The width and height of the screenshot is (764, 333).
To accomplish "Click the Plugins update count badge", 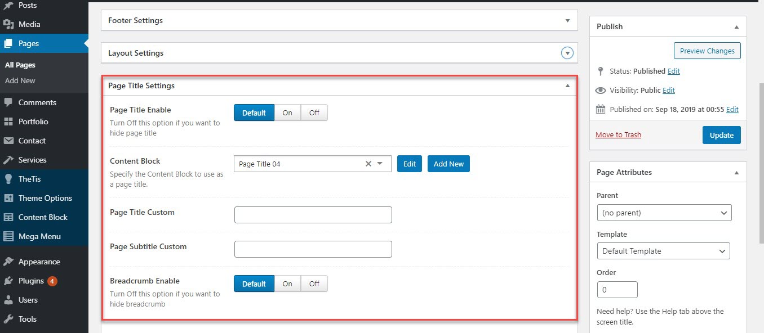I will 52,281.
